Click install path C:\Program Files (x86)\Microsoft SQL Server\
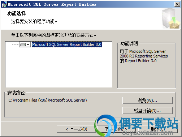 (x=48, y=100)
